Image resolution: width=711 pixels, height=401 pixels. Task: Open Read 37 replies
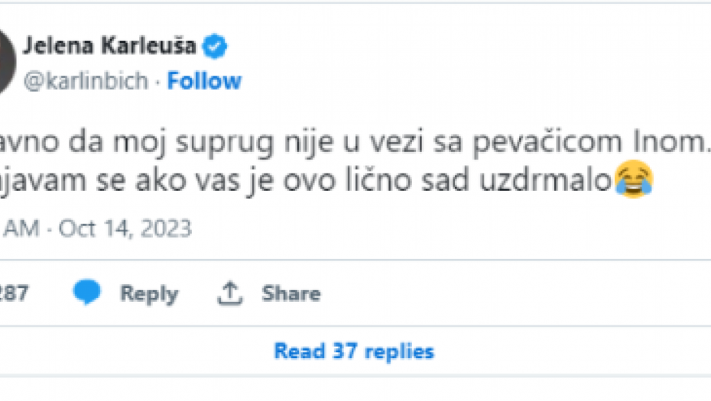click(354, 351)
